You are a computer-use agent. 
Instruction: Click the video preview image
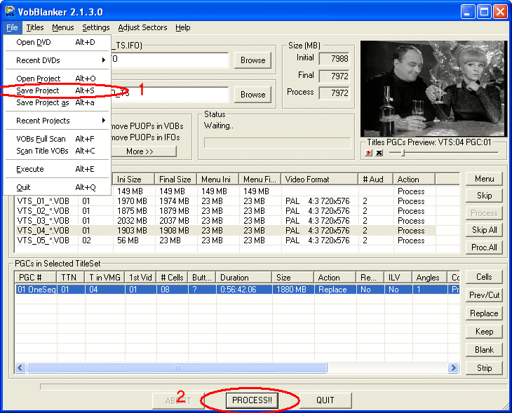click(433, 88)
